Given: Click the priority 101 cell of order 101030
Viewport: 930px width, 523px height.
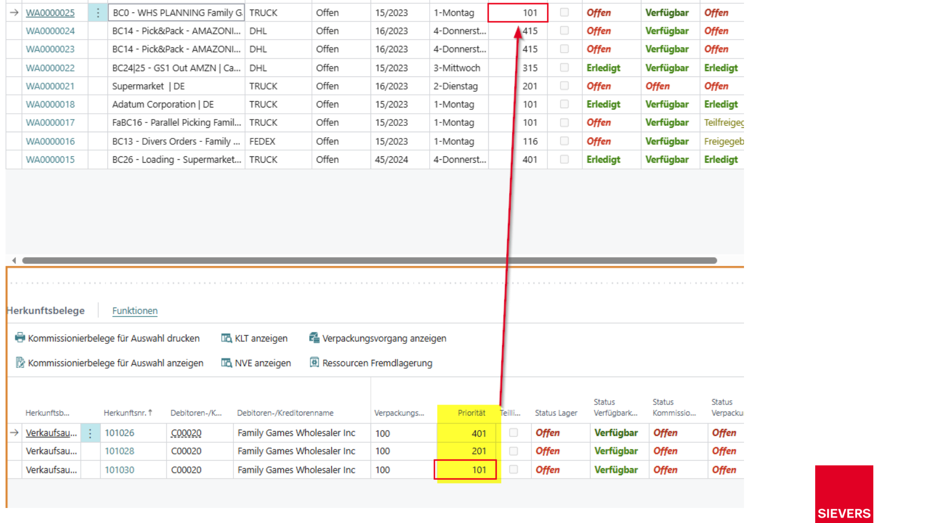Looking at the screenshot, I should coord(465,470).
